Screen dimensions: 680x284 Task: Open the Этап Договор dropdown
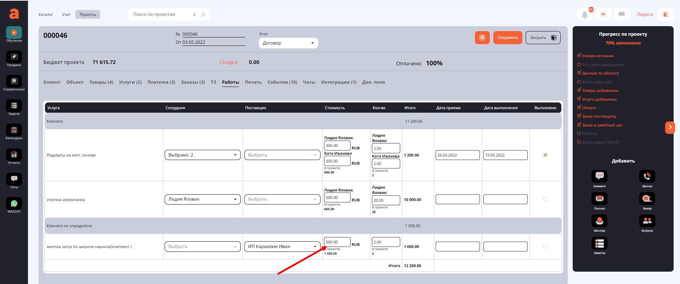(x=288, y=43)
